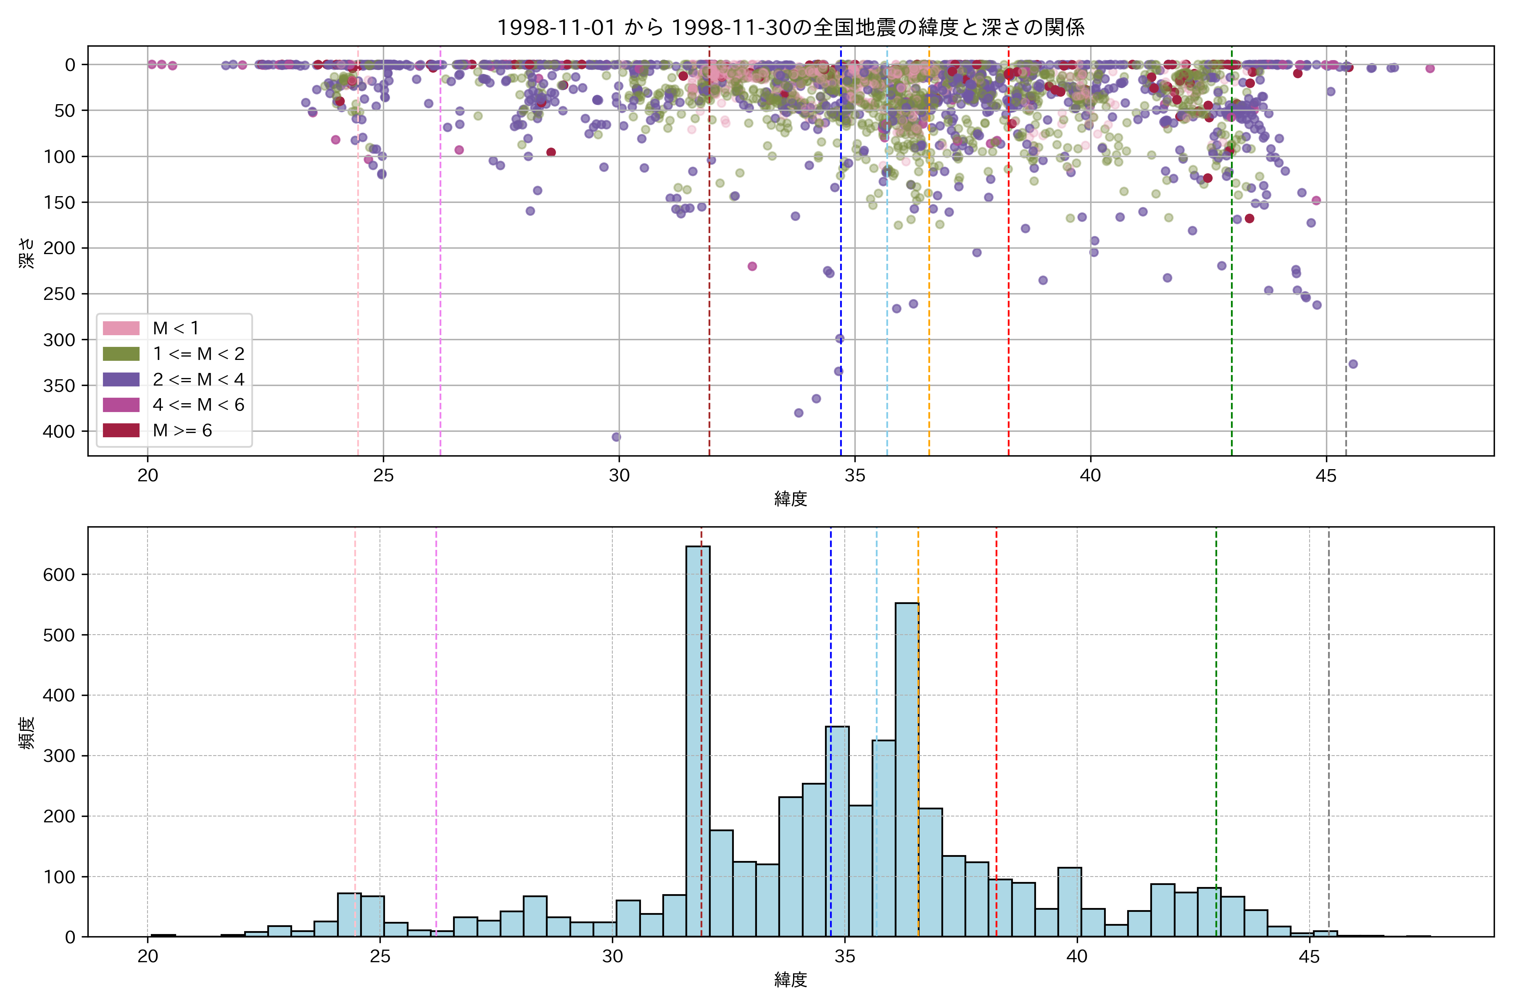Click the 緯度 x-axis label under histogram

pyautogui.click(x=791, y=980)
